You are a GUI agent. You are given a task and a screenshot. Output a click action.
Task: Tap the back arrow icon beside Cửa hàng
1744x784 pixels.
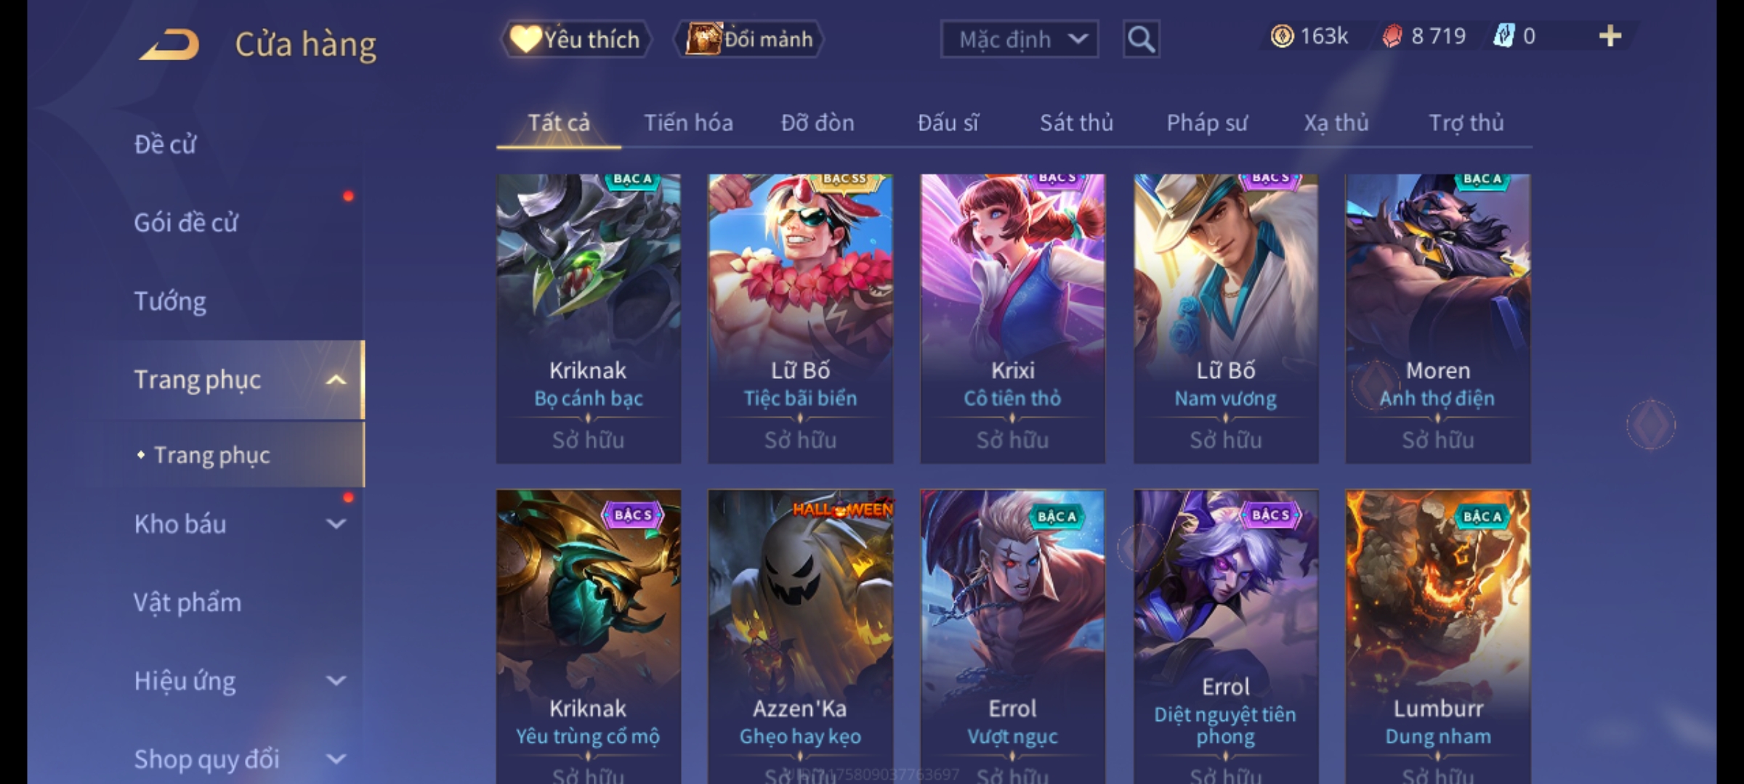click(169, 44)
